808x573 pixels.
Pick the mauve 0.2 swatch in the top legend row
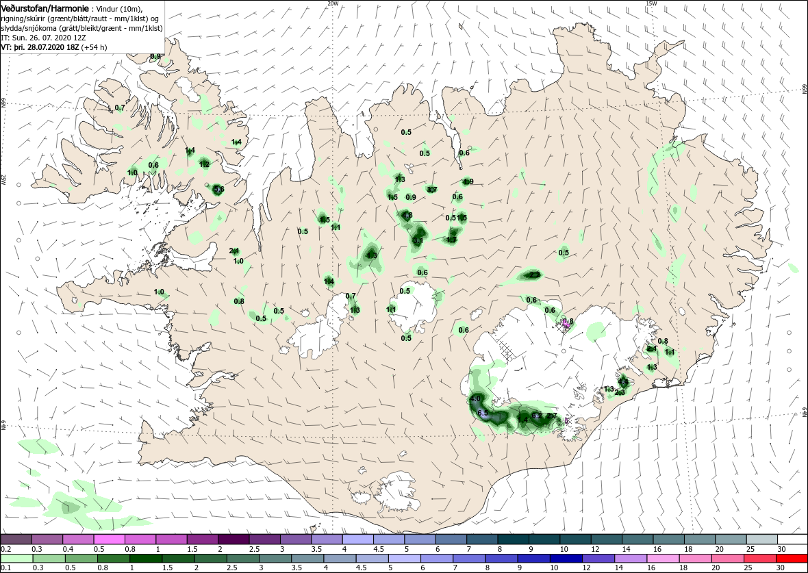click(x=16, y=539)
